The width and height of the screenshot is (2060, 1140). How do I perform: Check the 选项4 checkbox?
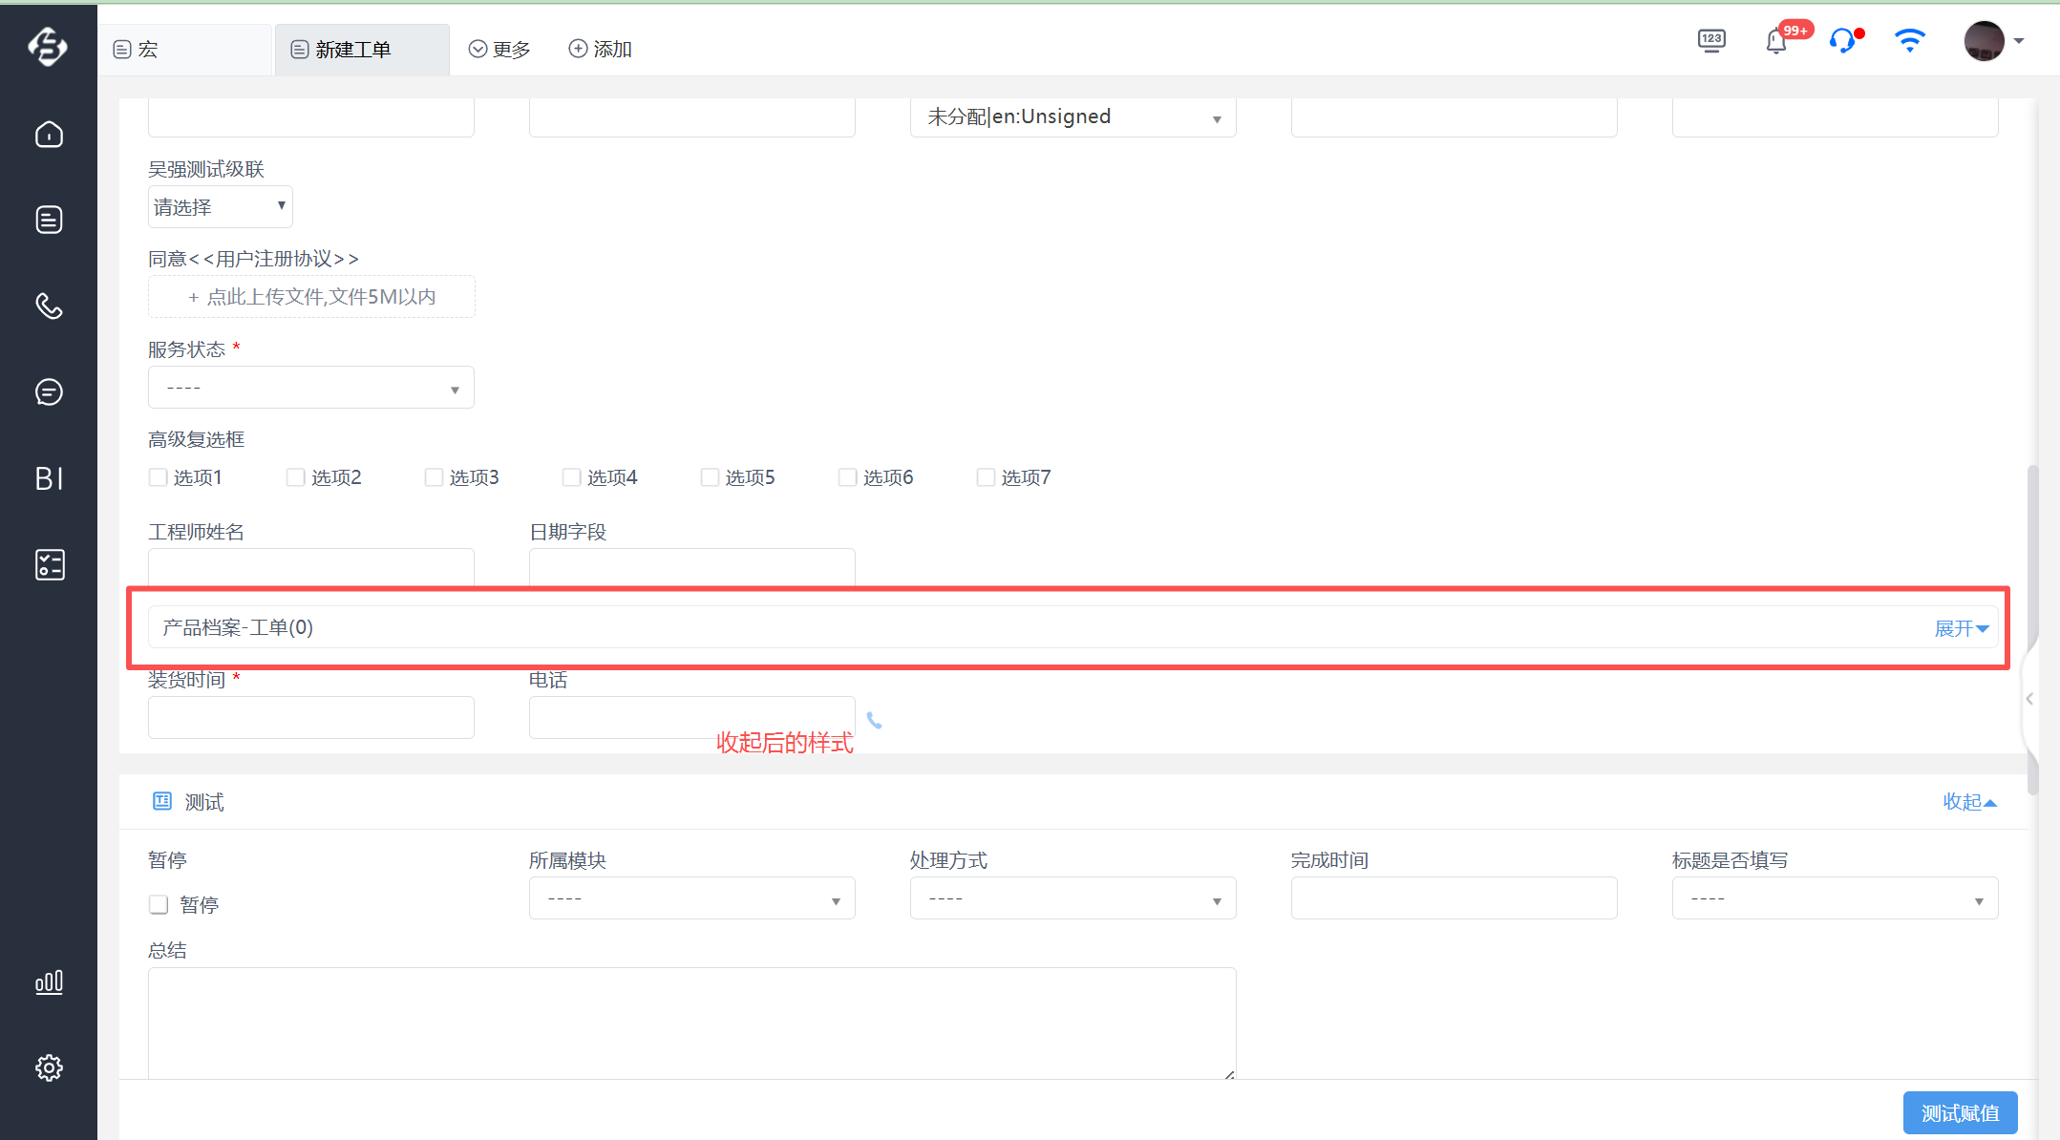tap(572, 477)
